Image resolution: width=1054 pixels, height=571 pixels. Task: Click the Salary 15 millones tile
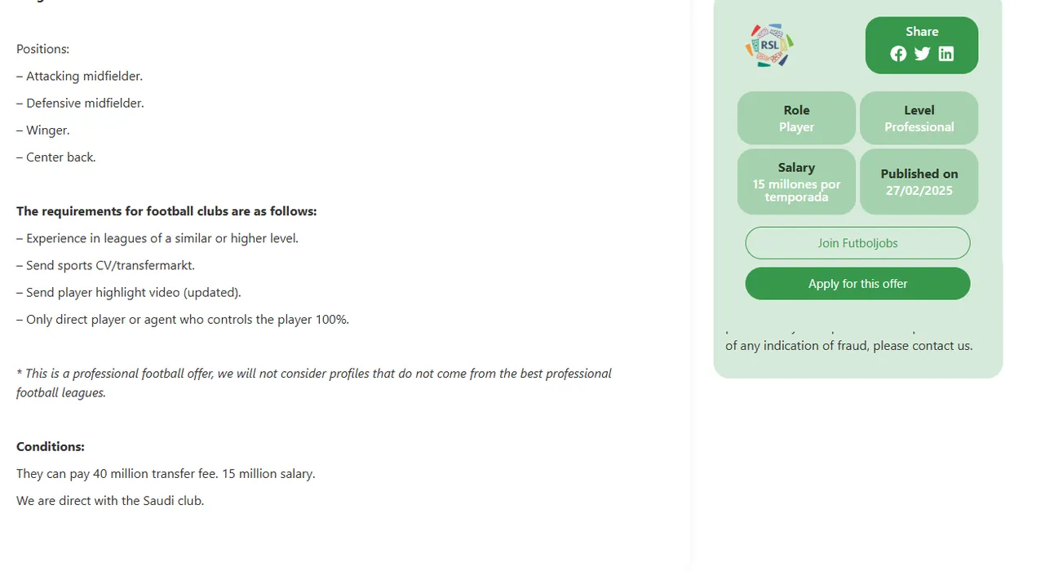796,181
